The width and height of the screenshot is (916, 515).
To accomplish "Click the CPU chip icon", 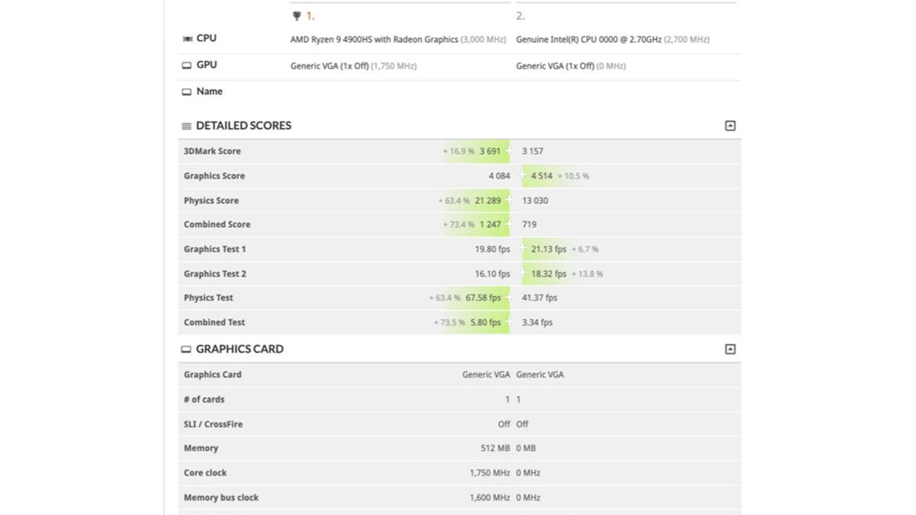I will pyautogui.click(x=187, y=39).
